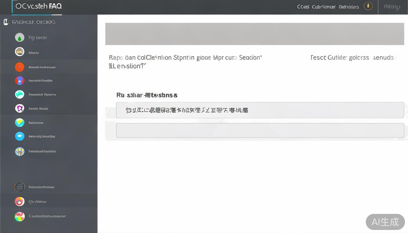
Task: Open the middle navigation menu item in header
Action: [x=323, y=6]
